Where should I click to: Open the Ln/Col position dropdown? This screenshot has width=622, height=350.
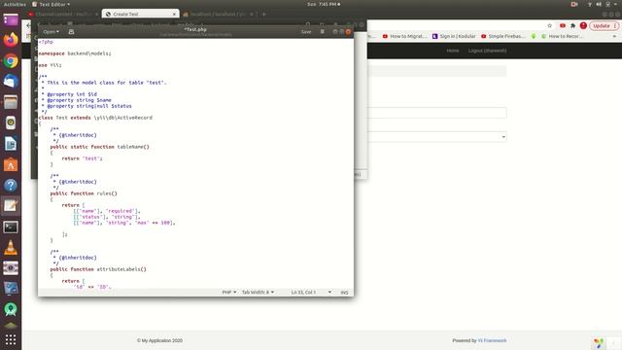point(311,292)
